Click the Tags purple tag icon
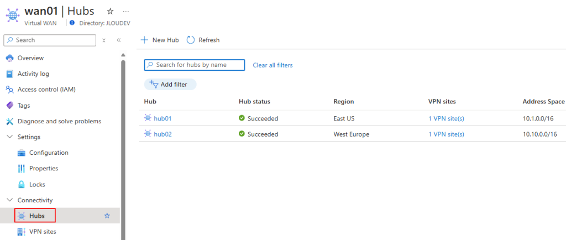 coord(10,106)
